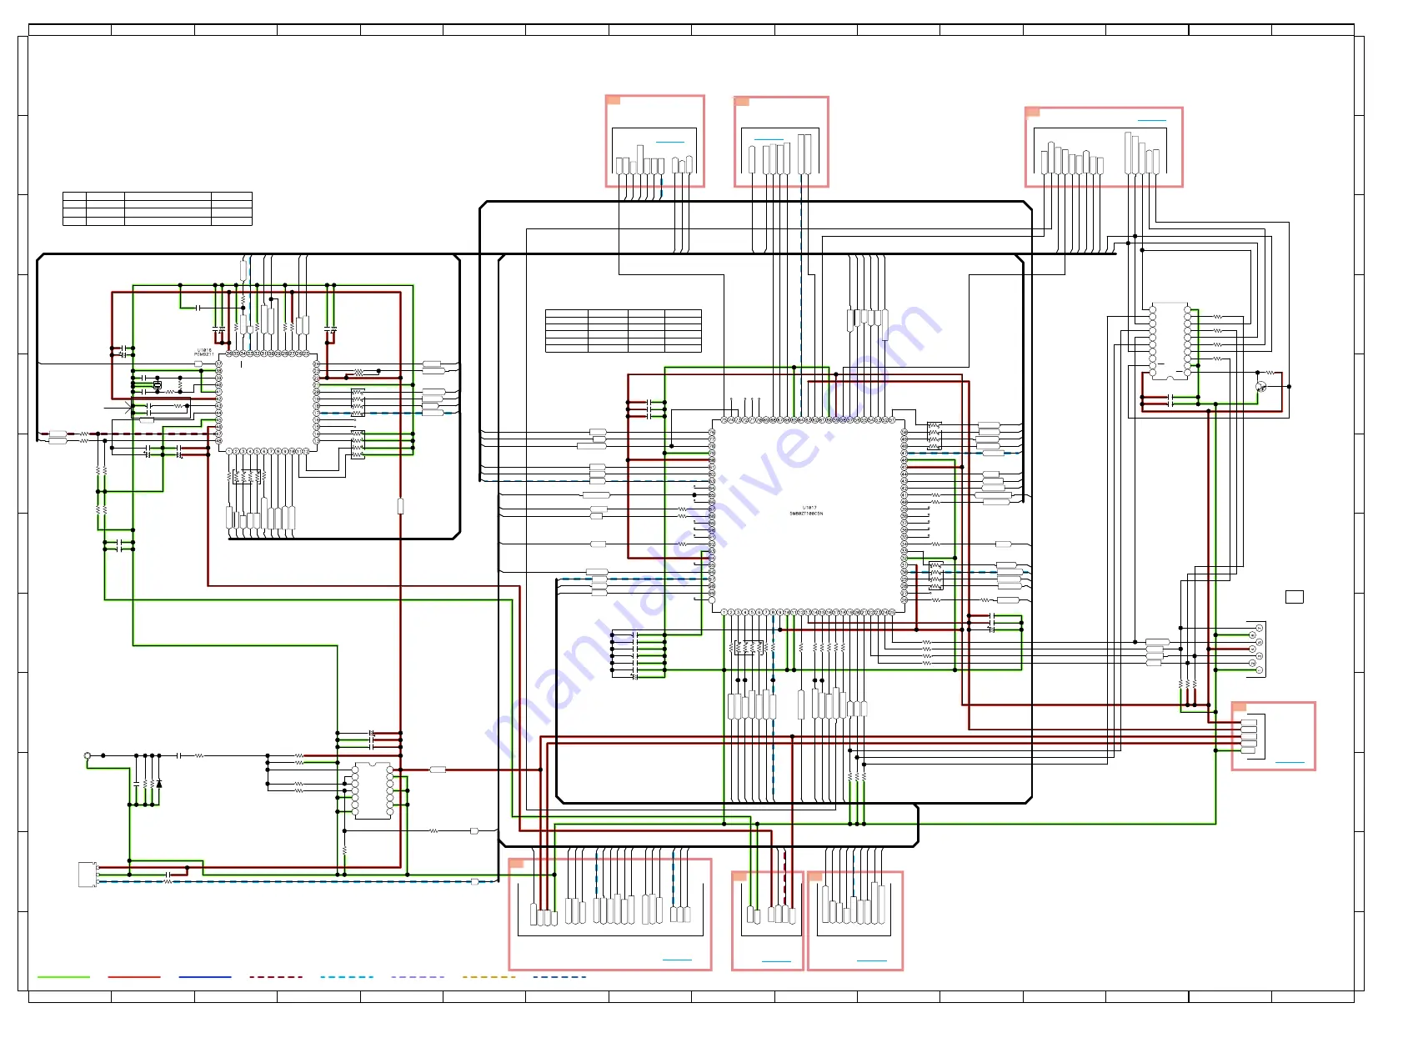Select the three-pin connector at bottom left
This screenshot has height=1053, width=1418.
[x=88, y=875]
